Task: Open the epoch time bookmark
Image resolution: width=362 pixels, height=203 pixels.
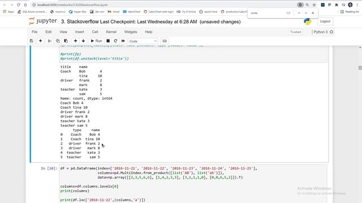Action: pos(208,12)
